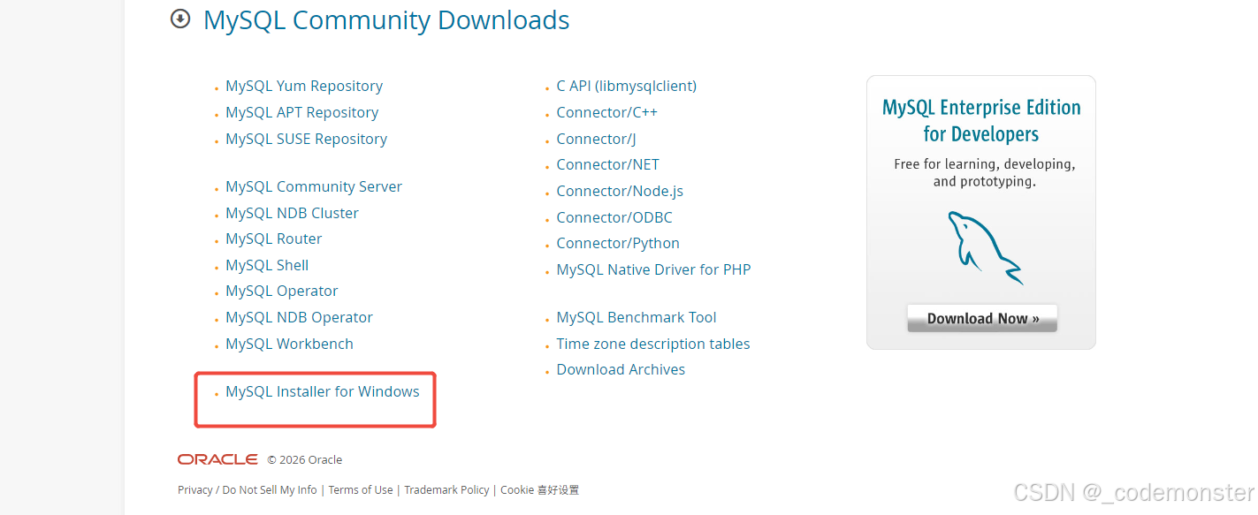The image size is (1258, 515).
Task: Open MySQL NDB Operator link
Action: (299, 317)
